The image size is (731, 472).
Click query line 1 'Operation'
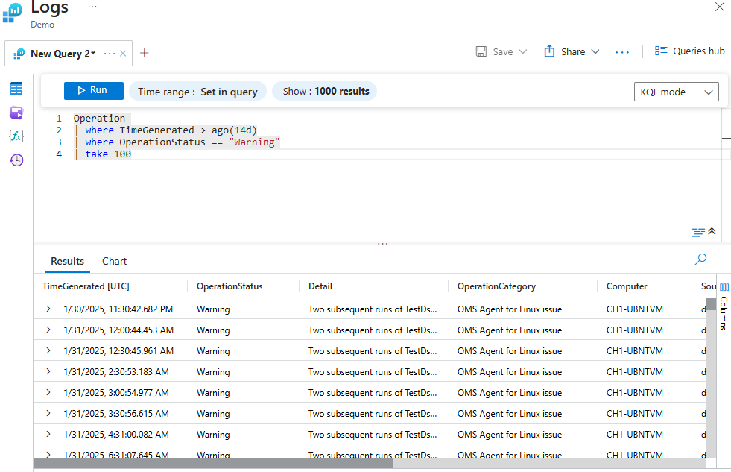click(99, 118)
